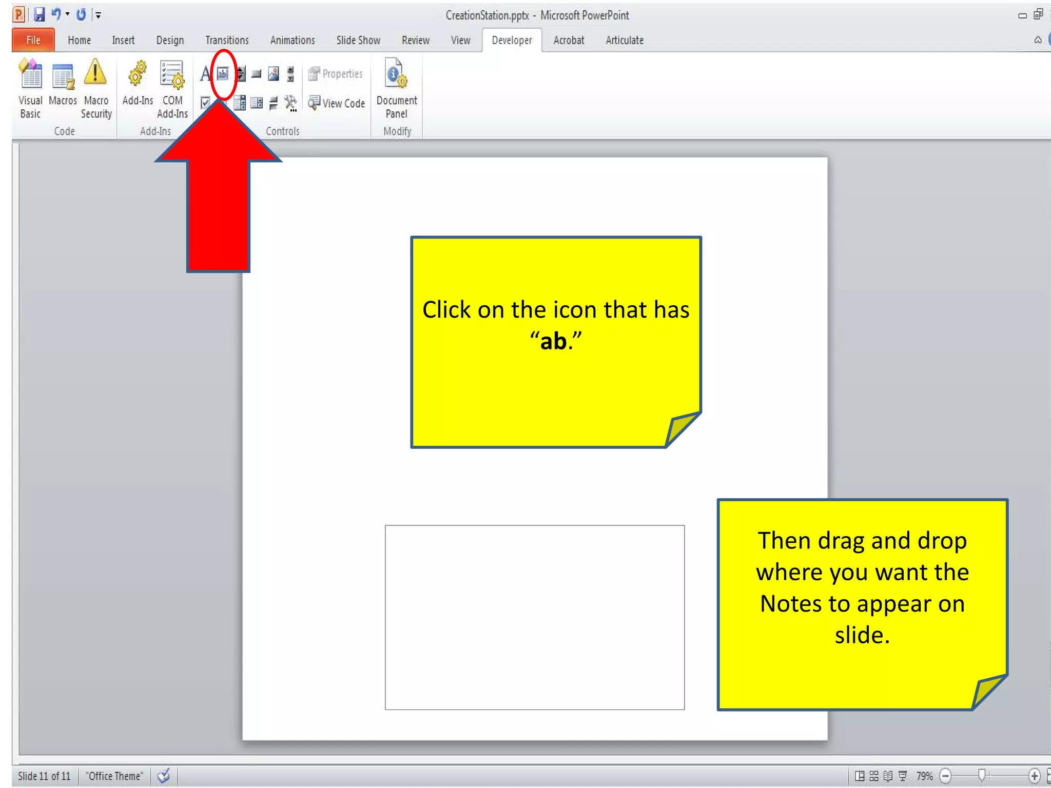
Task: Switch to the Animations tab
Action: point(293,40)
